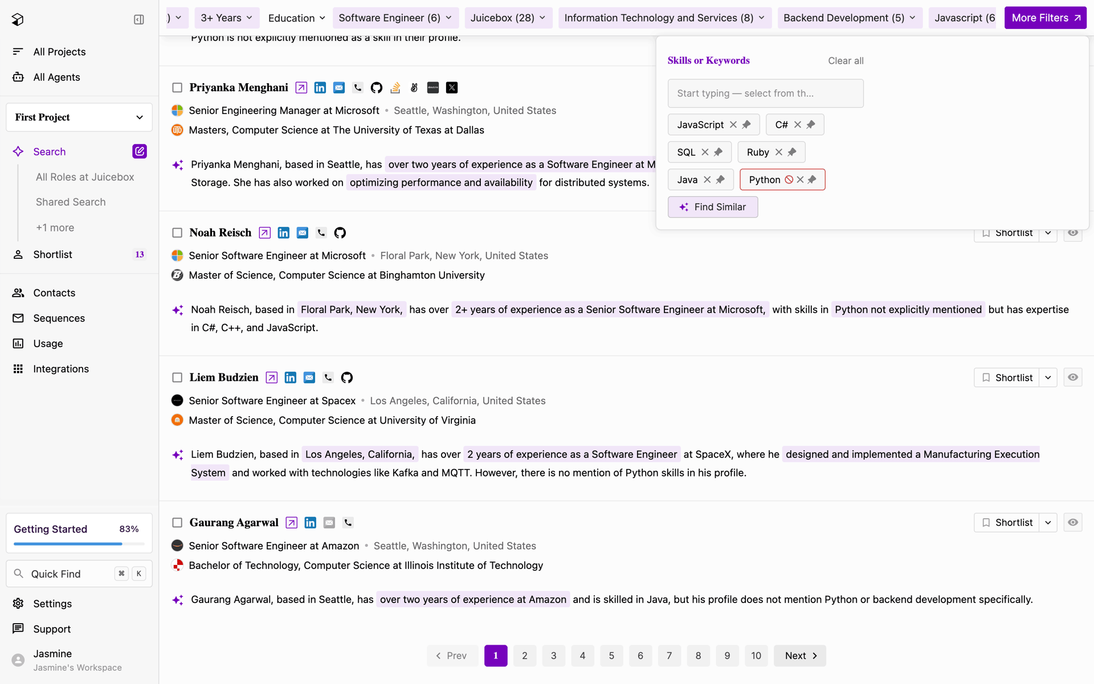This screenshot has height=684, width=1094.
Task: Open All Projects in sidebar
Action: pos(59,52)
